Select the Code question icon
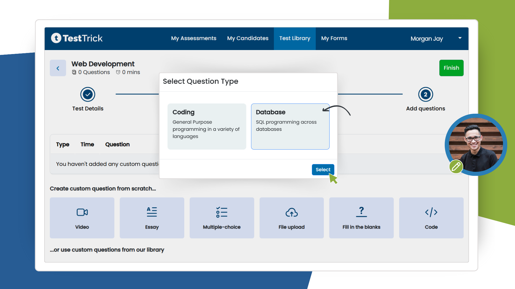Viewport: 515px width, 289px height. (x=431, y=212)
